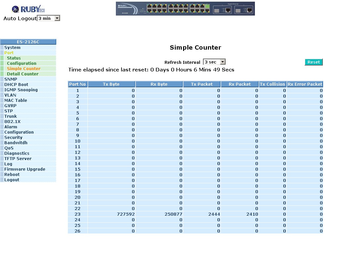Open the Security menu
The image size is (339, 254).
[13, 137]
